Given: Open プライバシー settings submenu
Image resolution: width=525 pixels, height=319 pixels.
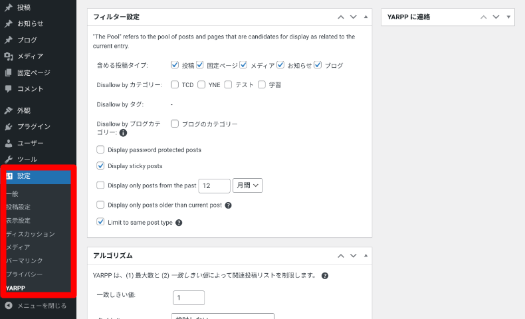Looking at the screenshot, I should coord(25,274).
